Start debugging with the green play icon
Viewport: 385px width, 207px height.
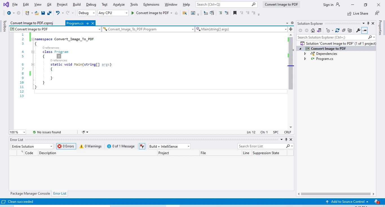click(x=133, y=13)
